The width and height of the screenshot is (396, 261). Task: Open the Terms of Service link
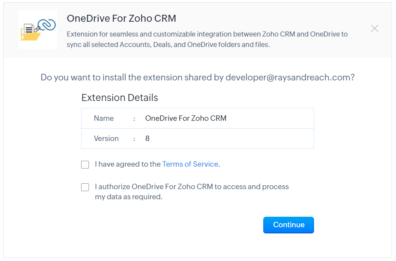[190, 164]
